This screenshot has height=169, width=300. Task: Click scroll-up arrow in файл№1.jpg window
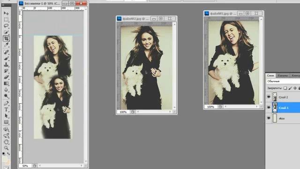(261, 19)
